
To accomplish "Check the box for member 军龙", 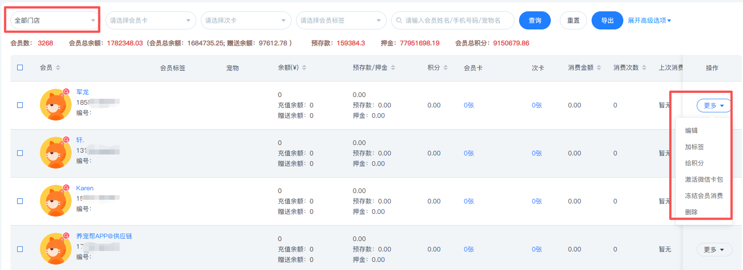I will coord(20,105).
